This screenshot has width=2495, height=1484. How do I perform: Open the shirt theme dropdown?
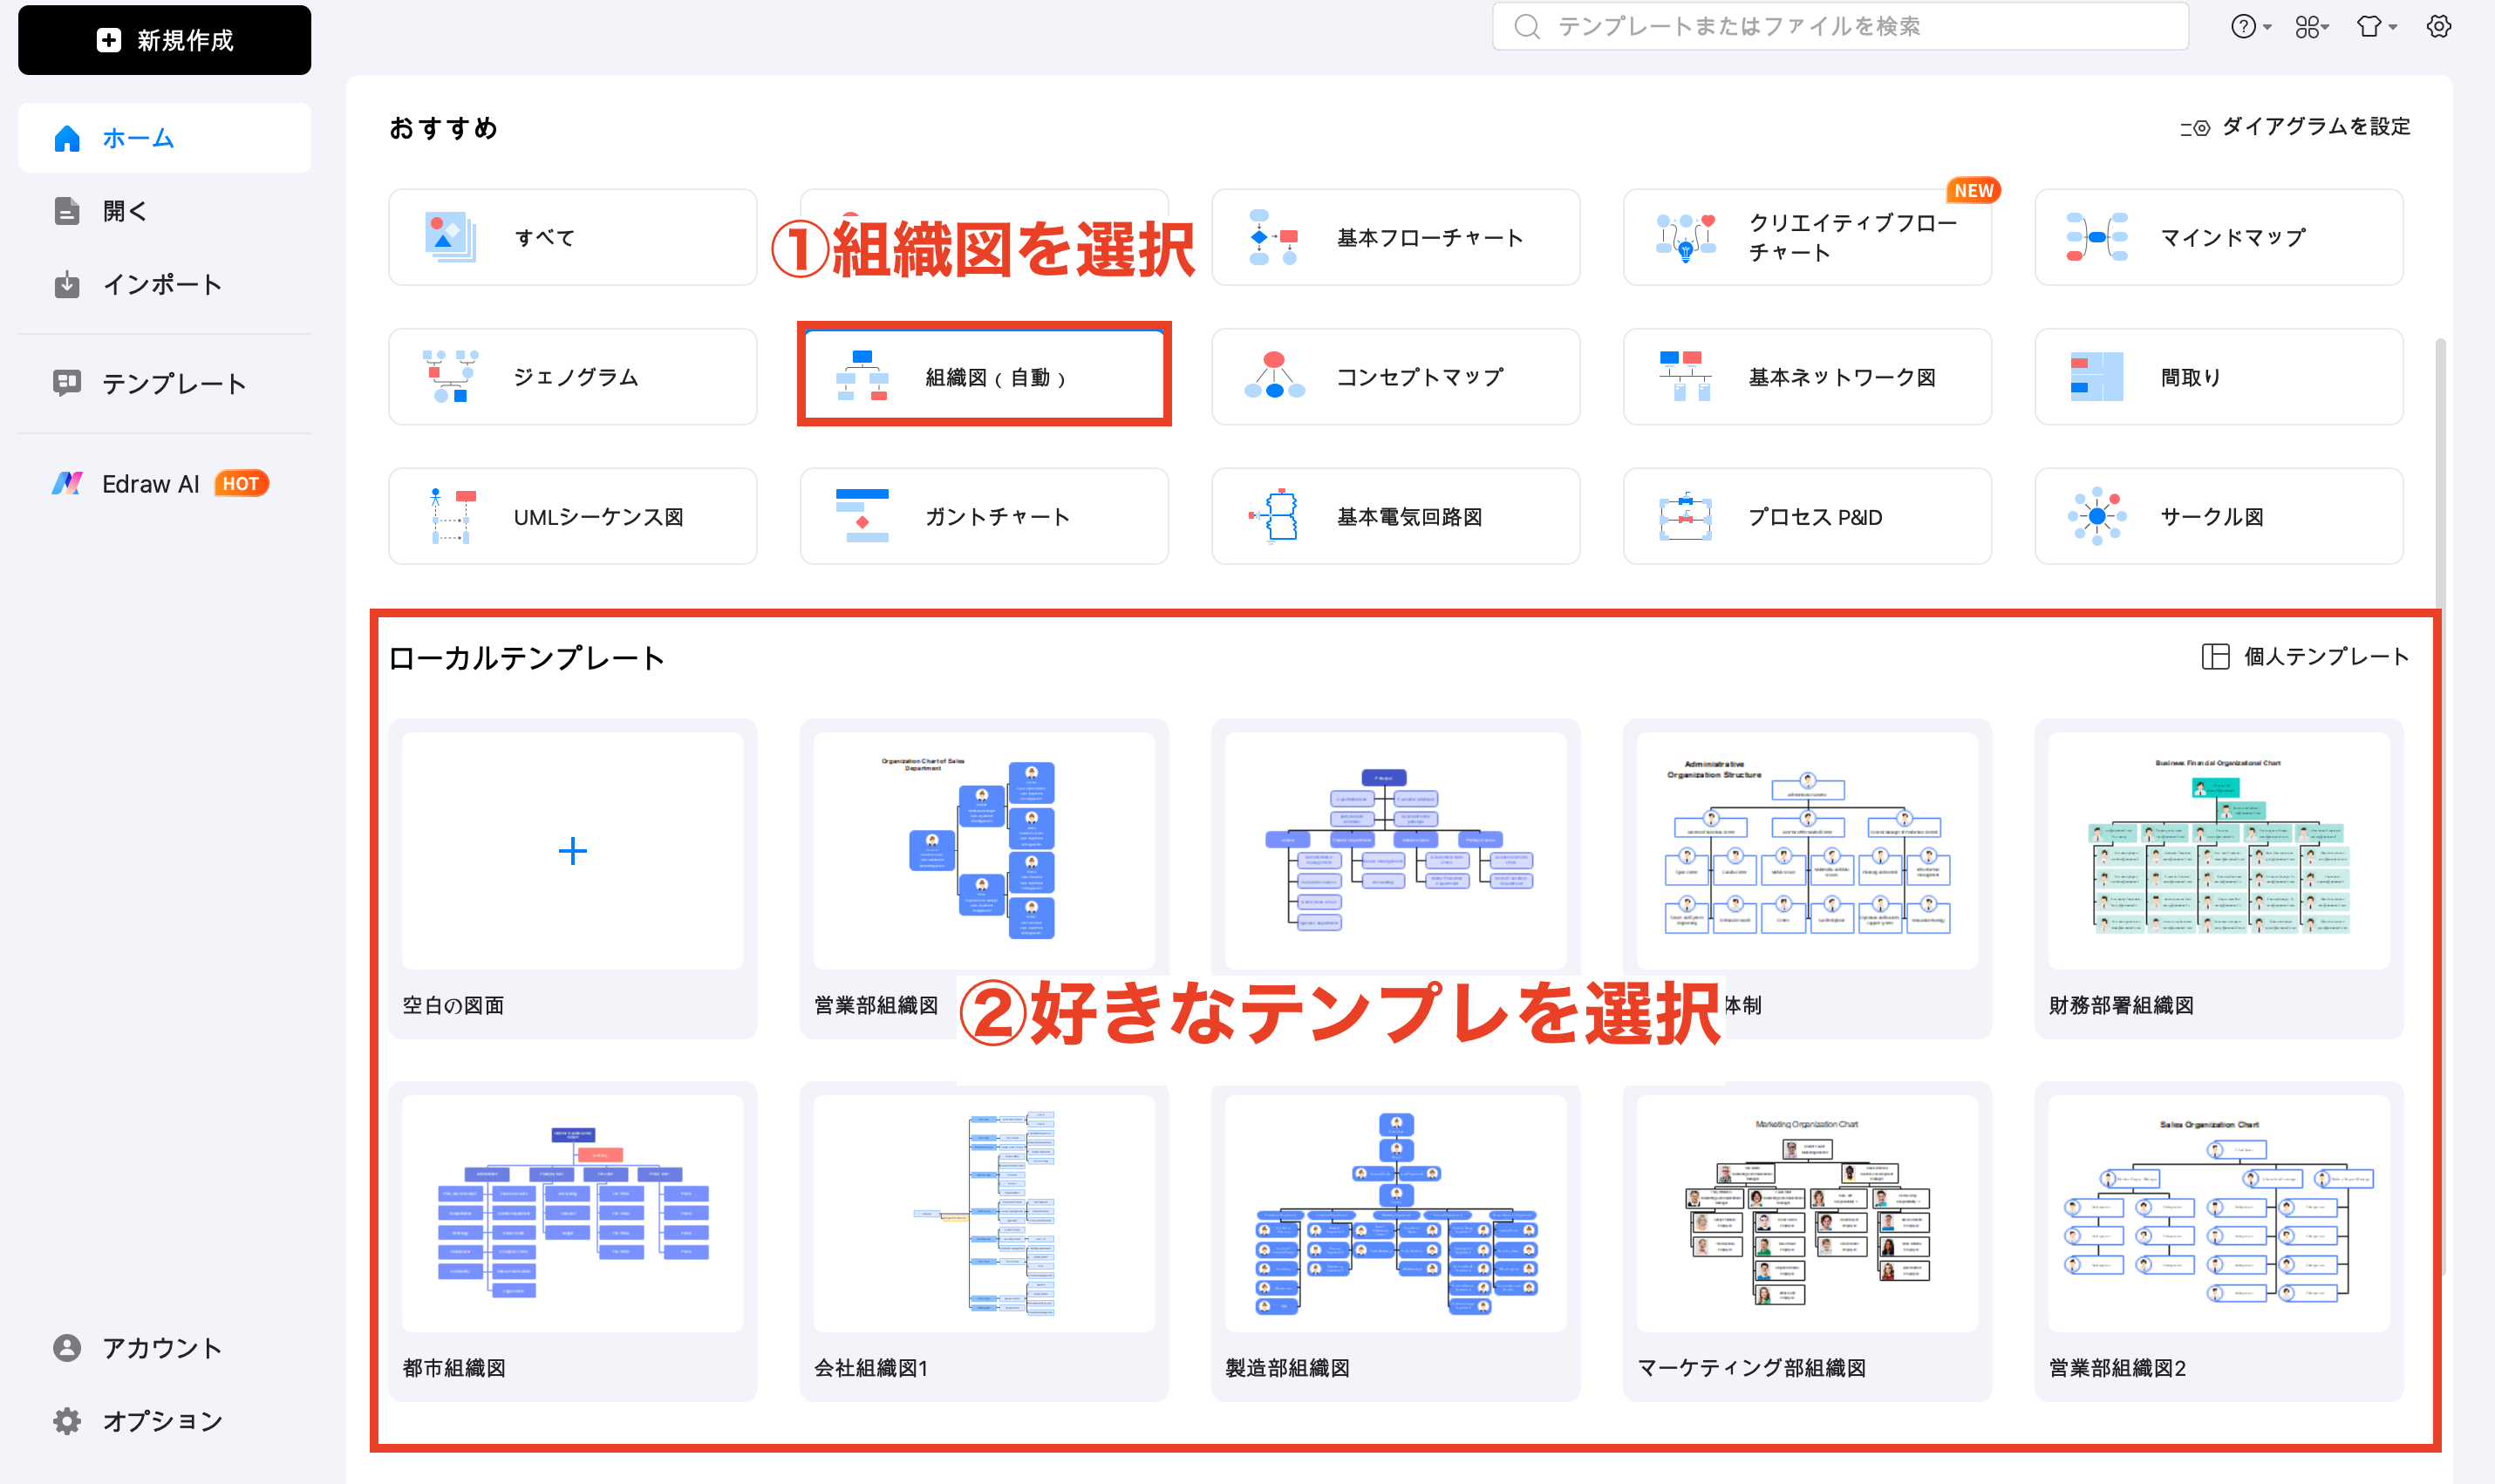click(2375, 27)
